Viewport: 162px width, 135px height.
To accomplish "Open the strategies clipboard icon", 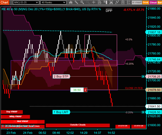I will click(123, 2).
